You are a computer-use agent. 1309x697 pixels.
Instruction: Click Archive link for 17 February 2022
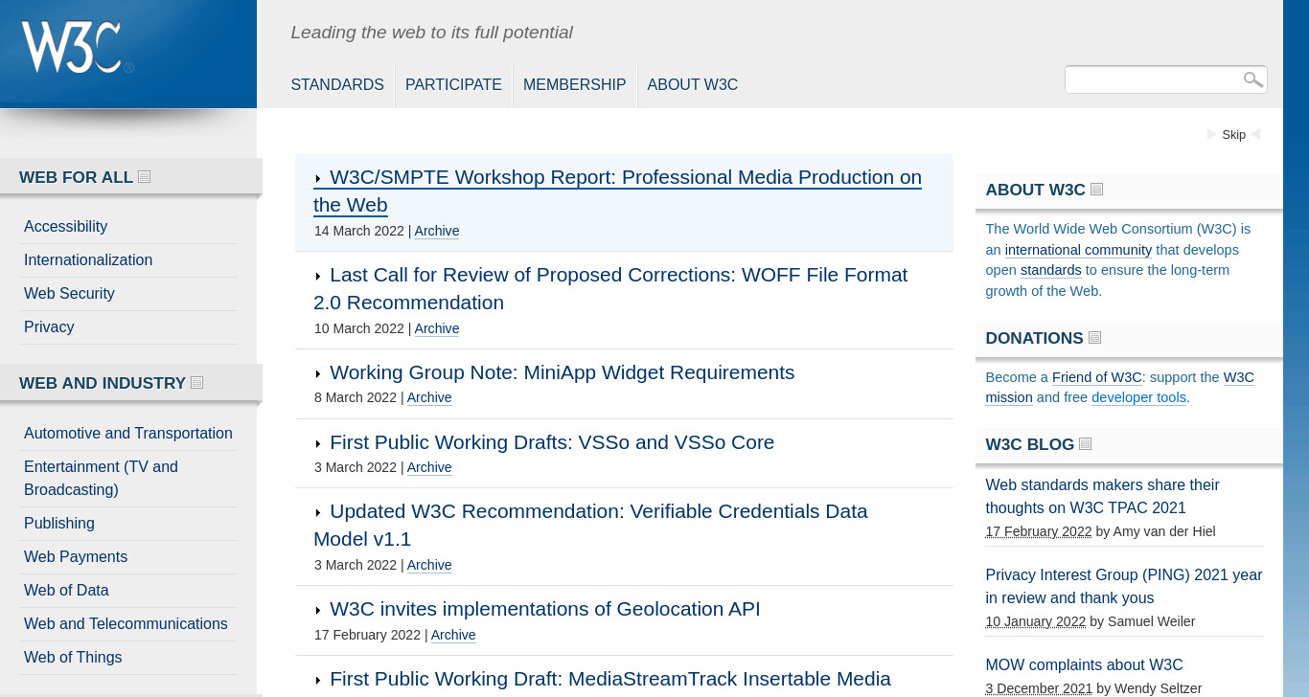tap(453, 635)
